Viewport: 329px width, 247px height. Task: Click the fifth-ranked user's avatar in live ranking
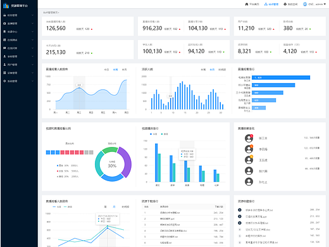(x=249, y=182)
